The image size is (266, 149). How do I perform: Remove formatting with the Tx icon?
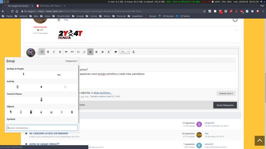pos(134,52)
